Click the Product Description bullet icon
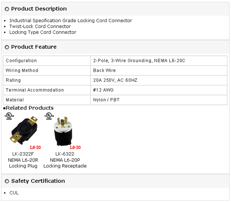231x202 pixels. 7,9
